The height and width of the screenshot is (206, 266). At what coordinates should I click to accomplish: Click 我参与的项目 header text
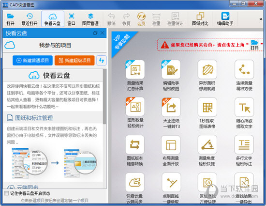[x=55, y=45]
